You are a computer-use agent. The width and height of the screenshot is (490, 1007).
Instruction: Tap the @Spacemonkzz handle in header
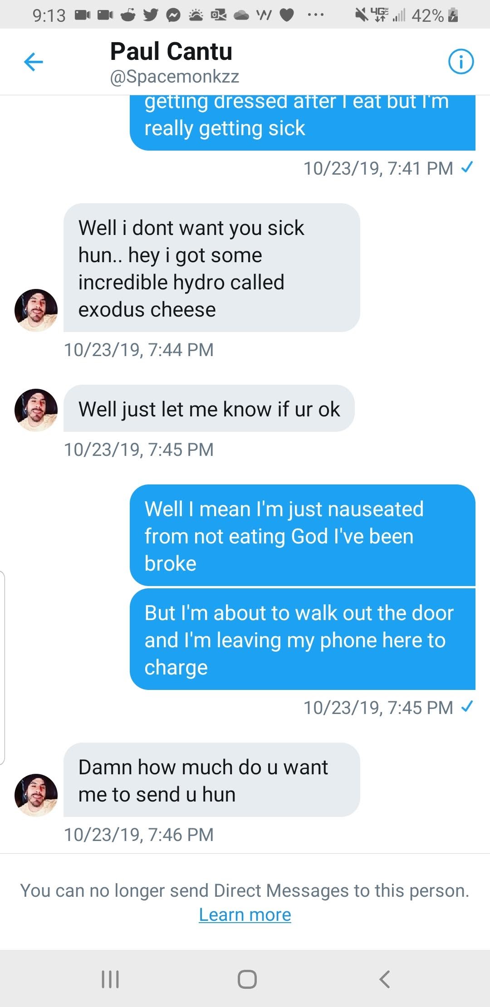click(x=174, y=77)
